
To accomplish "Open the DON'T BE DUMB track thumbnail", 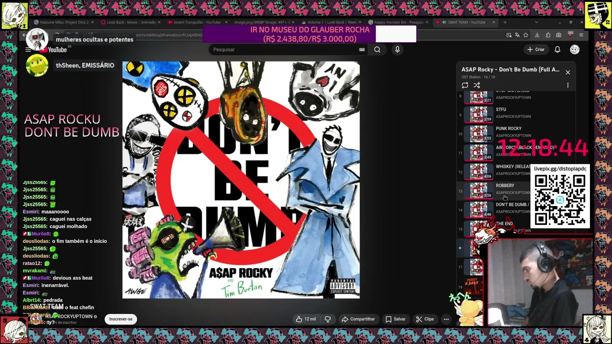I will click(x=479, y=209).
